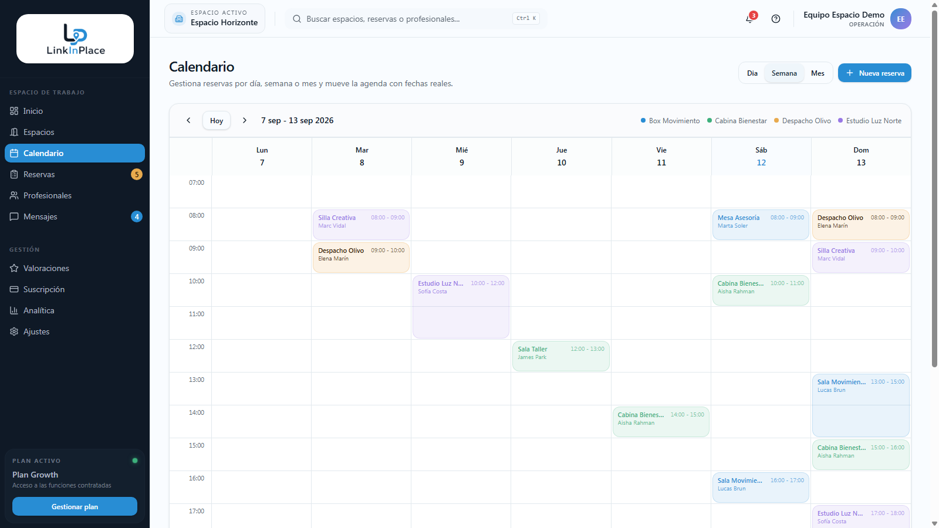Open Sunday Despacho Olivo 08:00 booking
Image resolution: width=939 pixels, height=528 pixels.
coord(861,225)
